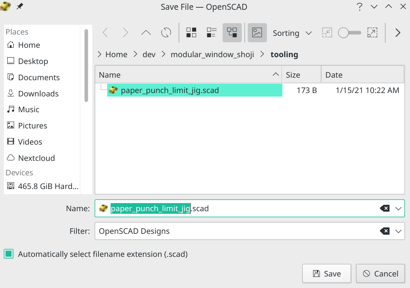Open the Sorting dropdown

tap(292, 33)
